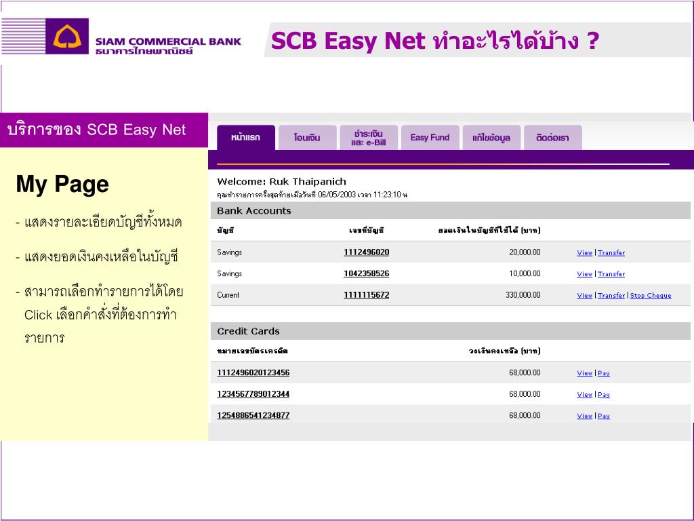The image size is (694, 521).
Task: Click the Credit Cards section header
Action: coord(451,331)
